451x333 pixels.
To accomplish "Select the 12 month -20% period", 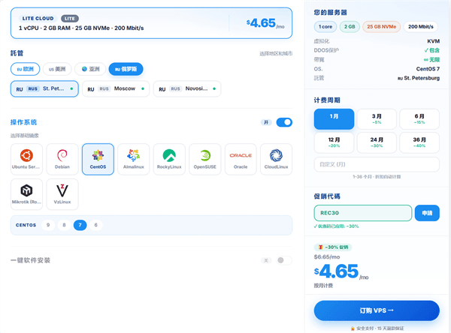I will click(x=334, y=142).
